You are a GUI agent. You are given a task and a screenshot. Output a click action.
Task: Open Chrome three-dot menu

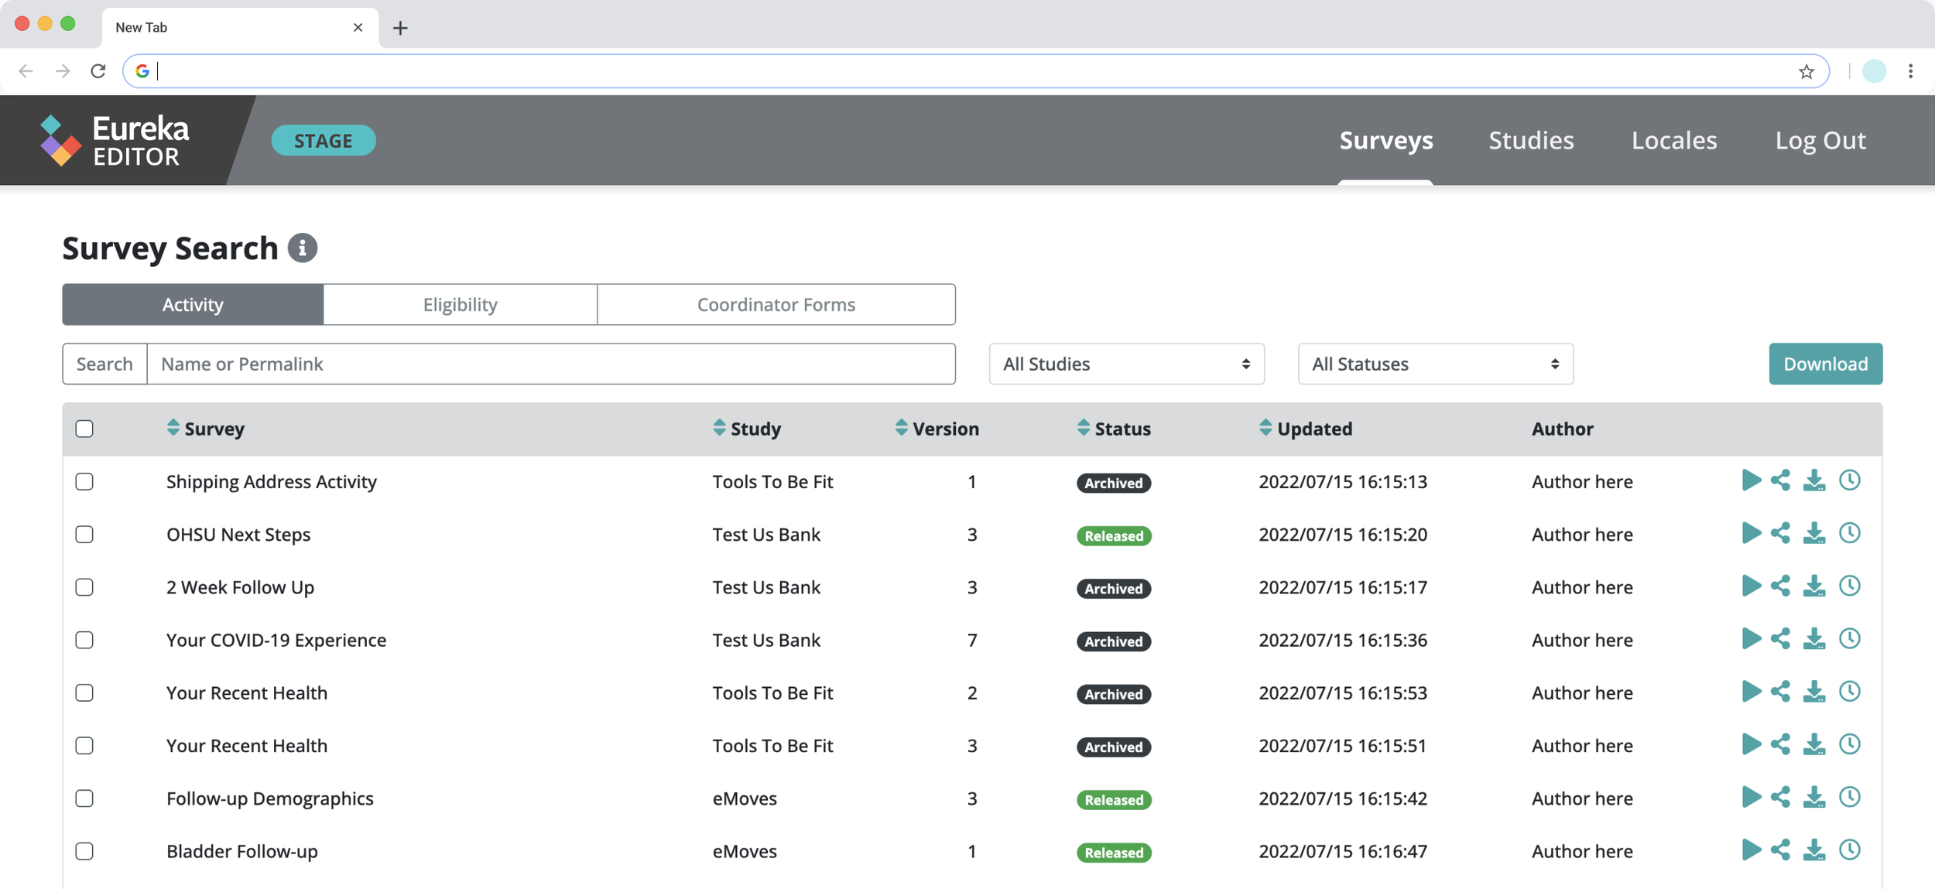[1911, 71]
